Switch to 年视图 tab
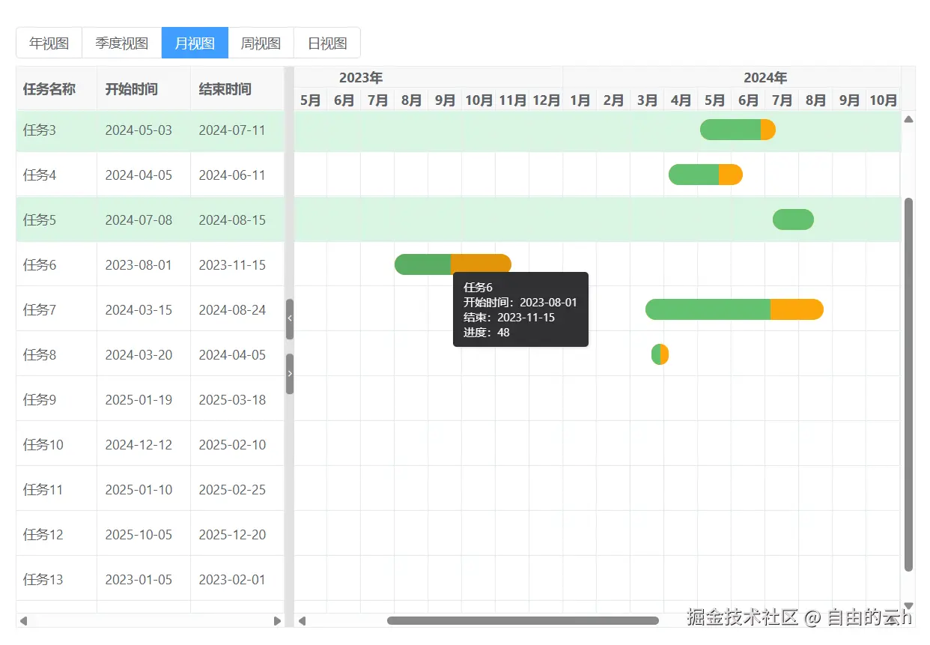 [49, 43]
